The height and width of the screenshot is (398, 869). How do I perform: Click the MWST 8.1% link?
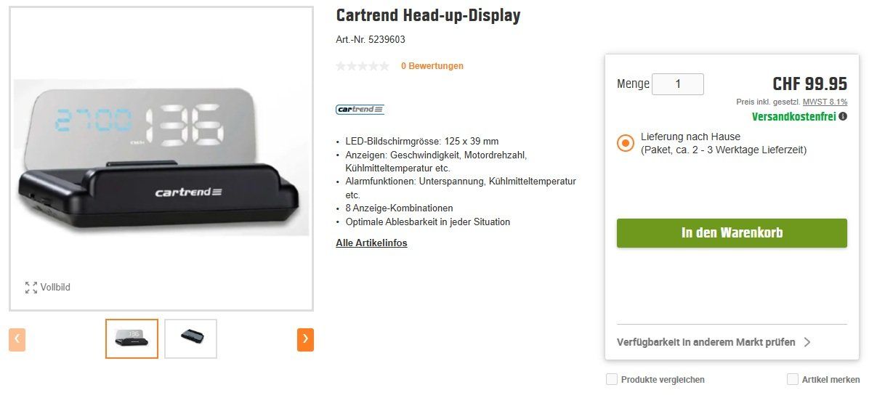point(825,102)
